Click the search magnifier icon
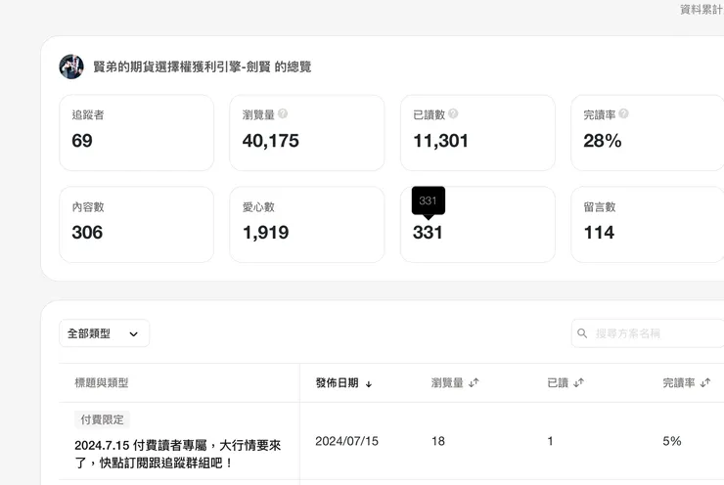Screen dimensions: 724x485 (x=582, y=333)
